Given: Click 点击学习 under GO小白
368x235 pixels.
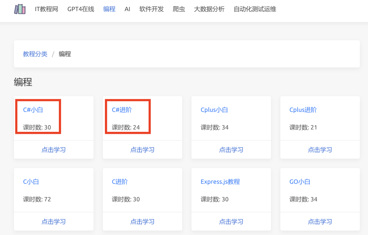Looking at the screenshot, I should [320, 221].
